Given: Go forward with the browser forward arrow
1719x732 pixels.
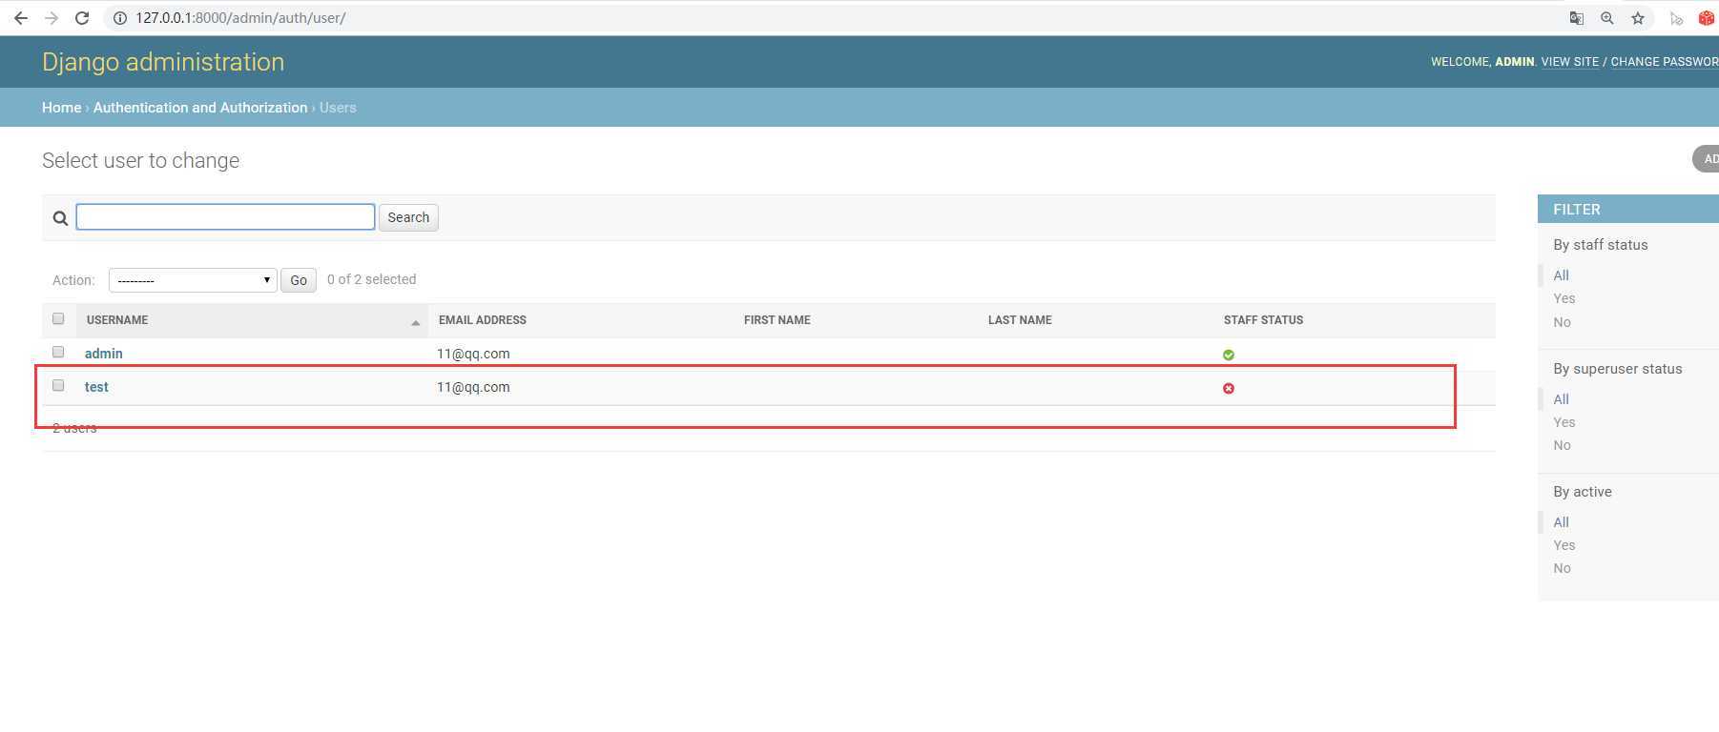Looking at the screenshot, I should (52, 18).
